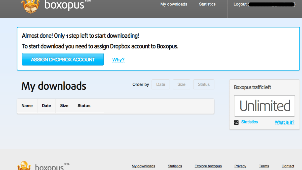Open the What is it? link
The height and width of the screenshot is (170, 302).
click(x=285, y=122)
